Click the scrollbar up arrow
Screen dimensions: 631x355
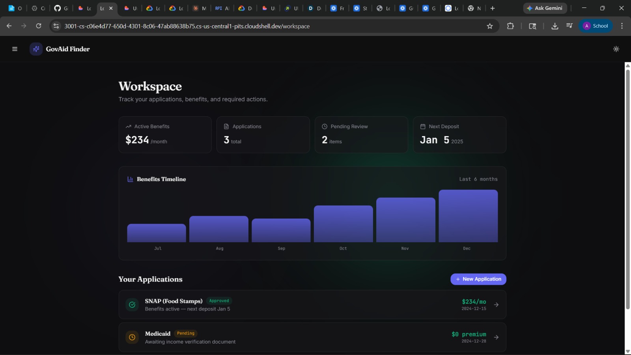(x=628, y=65)
